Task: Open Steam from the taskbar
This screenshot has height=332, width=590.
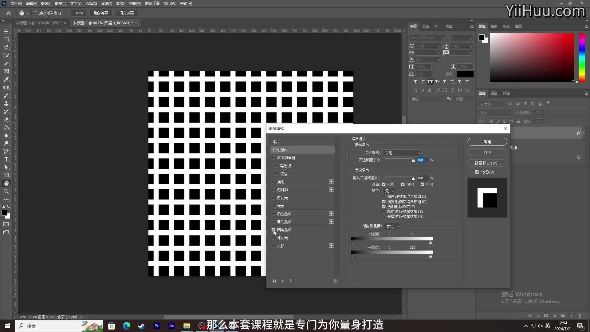Action: 142,326
